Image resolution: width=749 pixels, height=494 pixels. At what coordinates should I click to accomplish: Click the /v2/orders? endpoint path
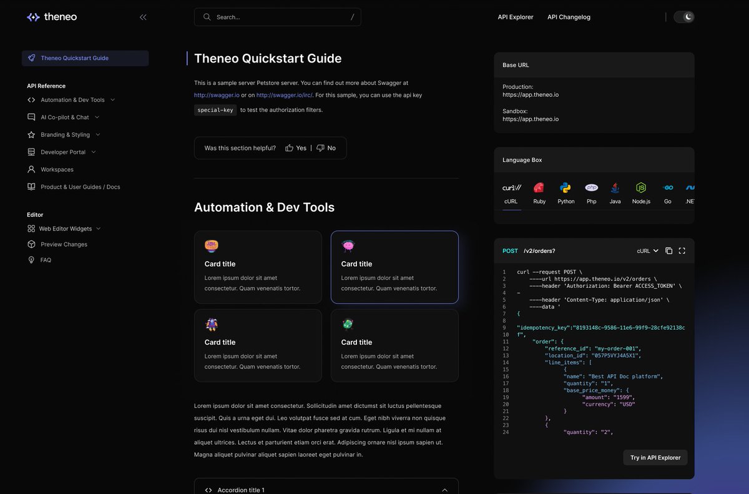[539, 251]
